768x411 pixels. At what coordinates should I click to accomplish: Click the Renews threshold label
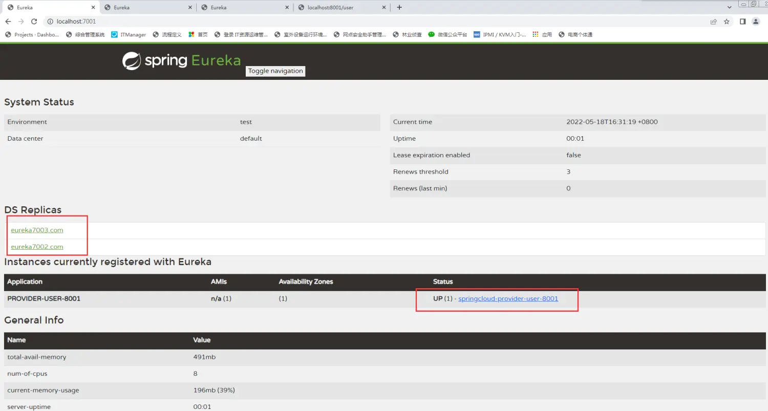click(420, 172)
